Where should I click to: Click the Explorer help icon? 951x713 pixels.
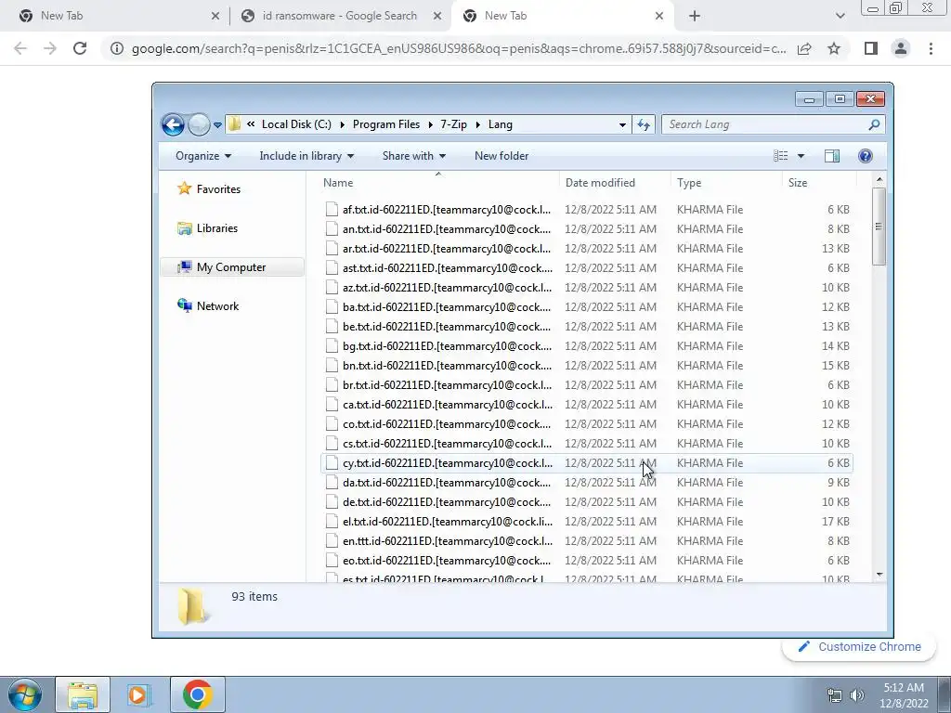pos(866,156)
